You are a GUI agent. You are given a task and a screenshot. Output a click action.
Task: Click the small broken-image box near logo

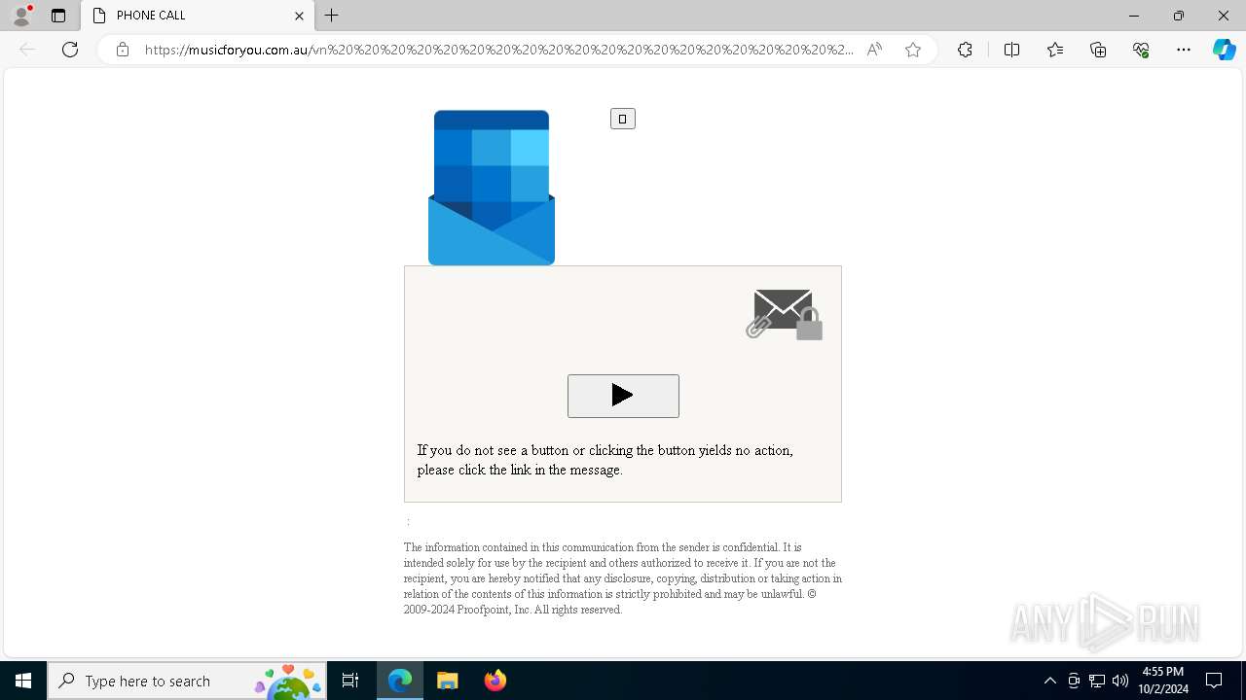click(x=623, y=119)
